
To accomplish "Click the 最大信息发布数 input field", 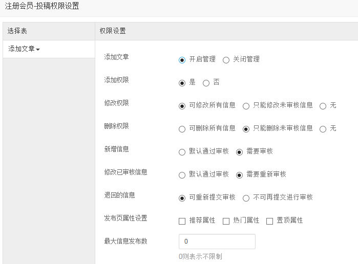I will (217, 241).
